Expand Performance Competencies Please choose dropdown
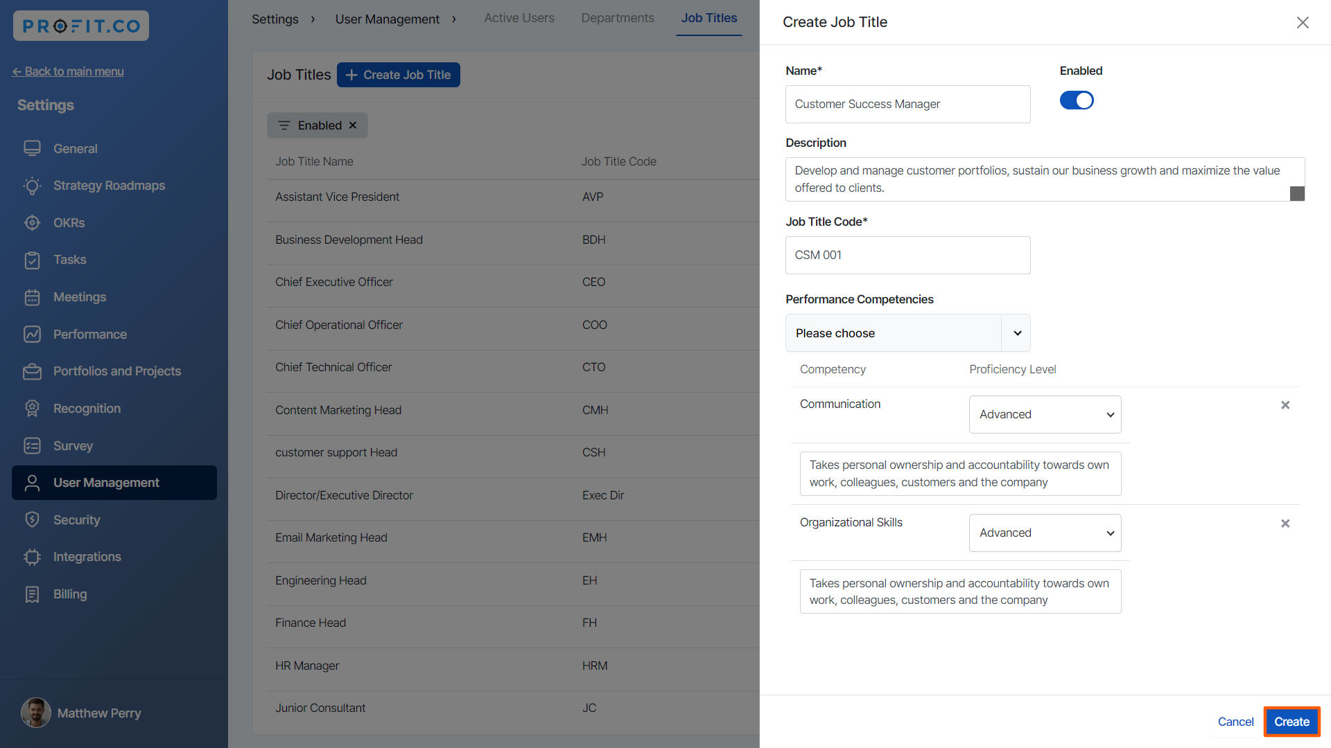This screenshot has width=1331, height=748. (907, 333)
